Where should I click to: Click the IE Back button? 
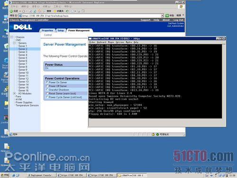point(14,11)
